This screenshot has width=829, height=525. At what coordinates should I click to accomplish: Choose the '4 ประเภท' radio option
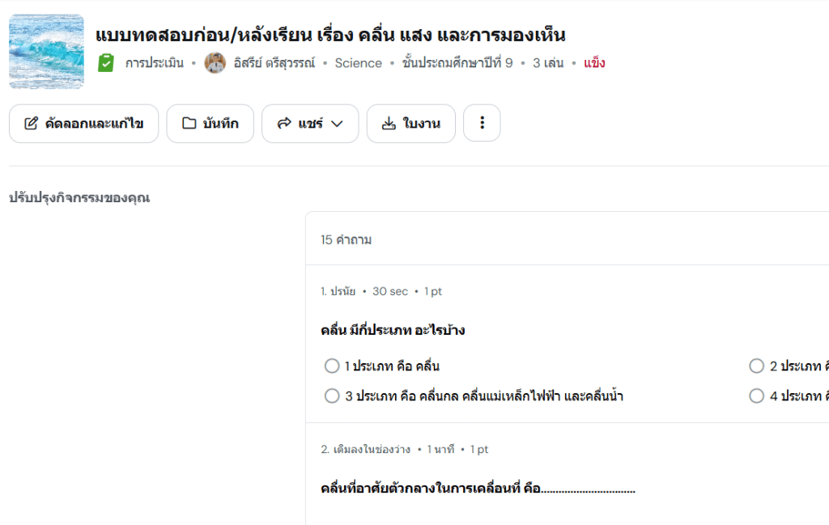tap(757, 396)
